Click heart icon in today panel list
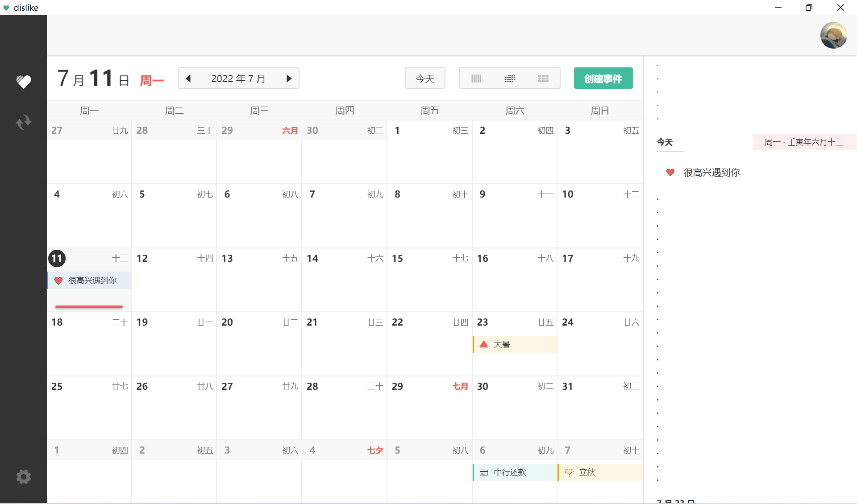This screenshot has width=857, height=504. [670, 173]
